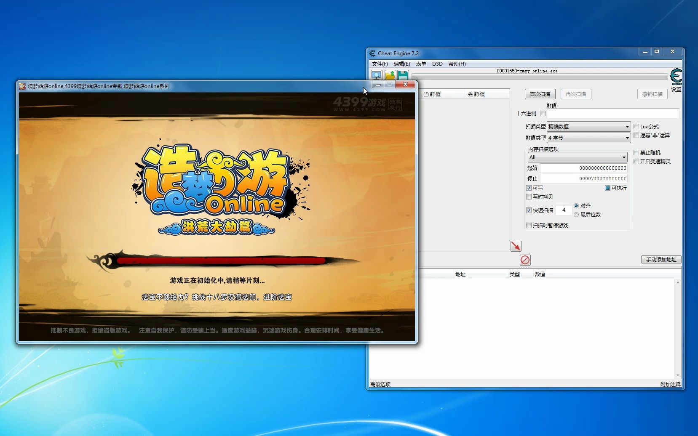Click the 撤销扫描 undo scan button
The width and height of the screenshot is (698, 436).
tap(652, 94)
